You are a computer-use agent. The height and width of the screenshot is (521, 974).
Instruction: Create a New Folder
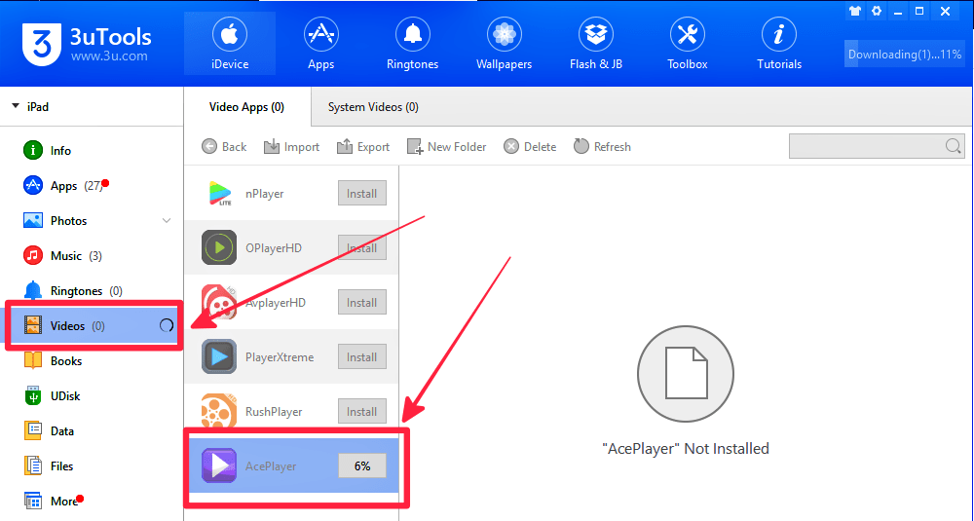click(x=446, y=146)
